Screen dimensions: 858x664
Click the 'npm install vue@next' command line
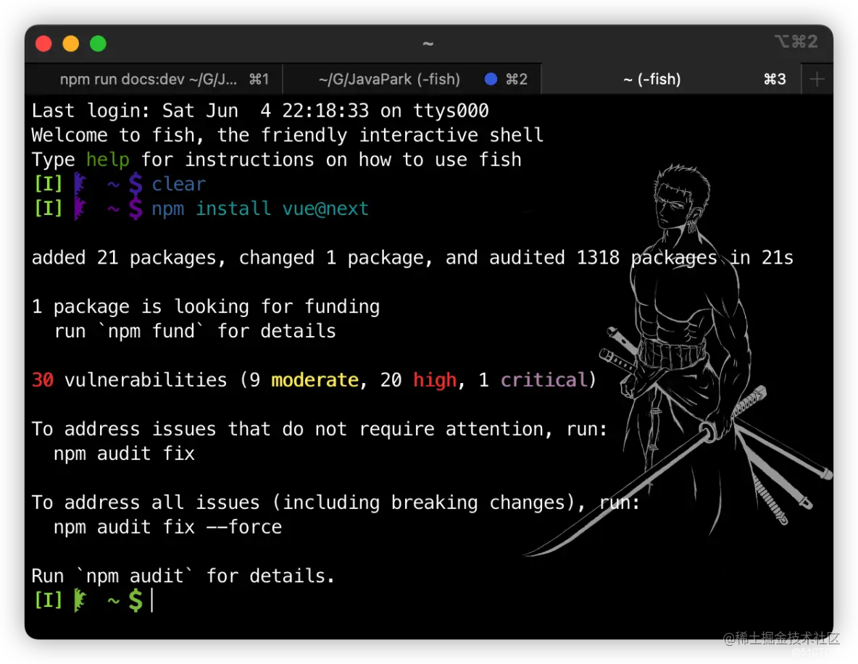click(x=260, y=209)
